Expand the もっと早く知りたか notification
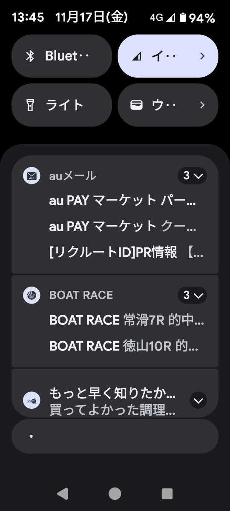The image size is (230, 511). [198, 400]
